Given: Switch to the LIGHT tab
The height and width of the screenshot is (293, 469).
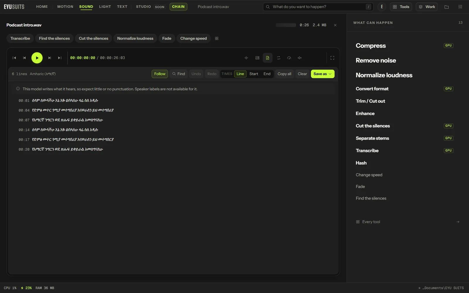Looking at the screenshot, I should point(105,7).
